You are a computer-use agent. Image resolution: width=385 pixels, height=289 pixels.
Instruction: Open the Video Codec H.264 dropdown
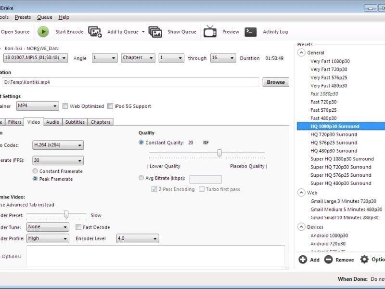coord(58,145)
